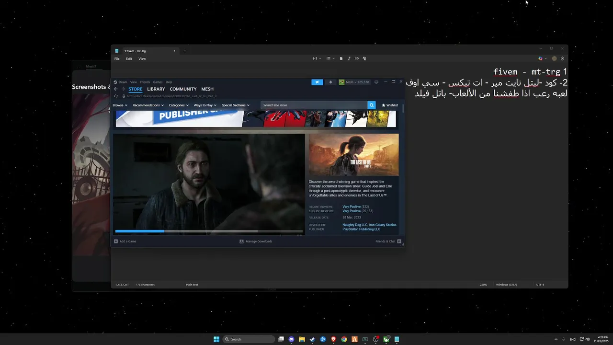
Task: Open the Steam announcements megaphone button
Action: pyautogui.click(x=317, y=82)
